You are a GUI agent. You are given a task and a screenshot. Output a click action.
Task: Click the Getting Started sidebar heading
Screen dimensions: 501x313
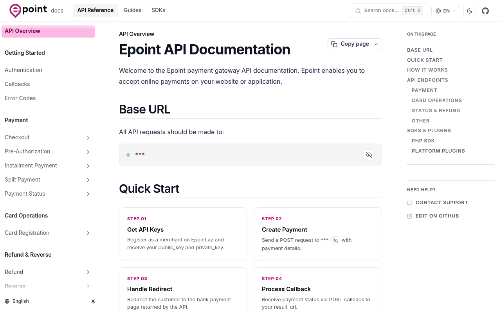[25, 53]
